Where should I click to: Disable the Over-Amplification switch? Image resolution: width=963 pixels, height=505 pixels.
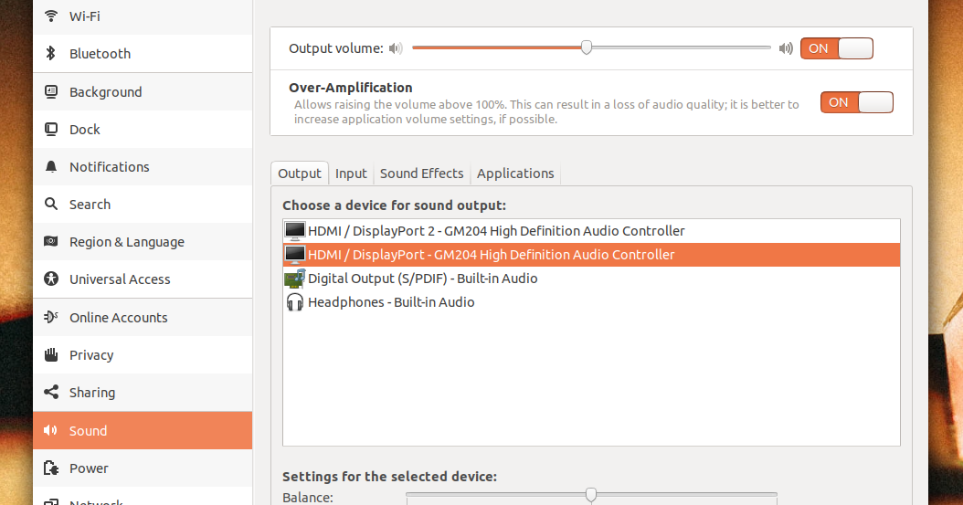(856, 102)
